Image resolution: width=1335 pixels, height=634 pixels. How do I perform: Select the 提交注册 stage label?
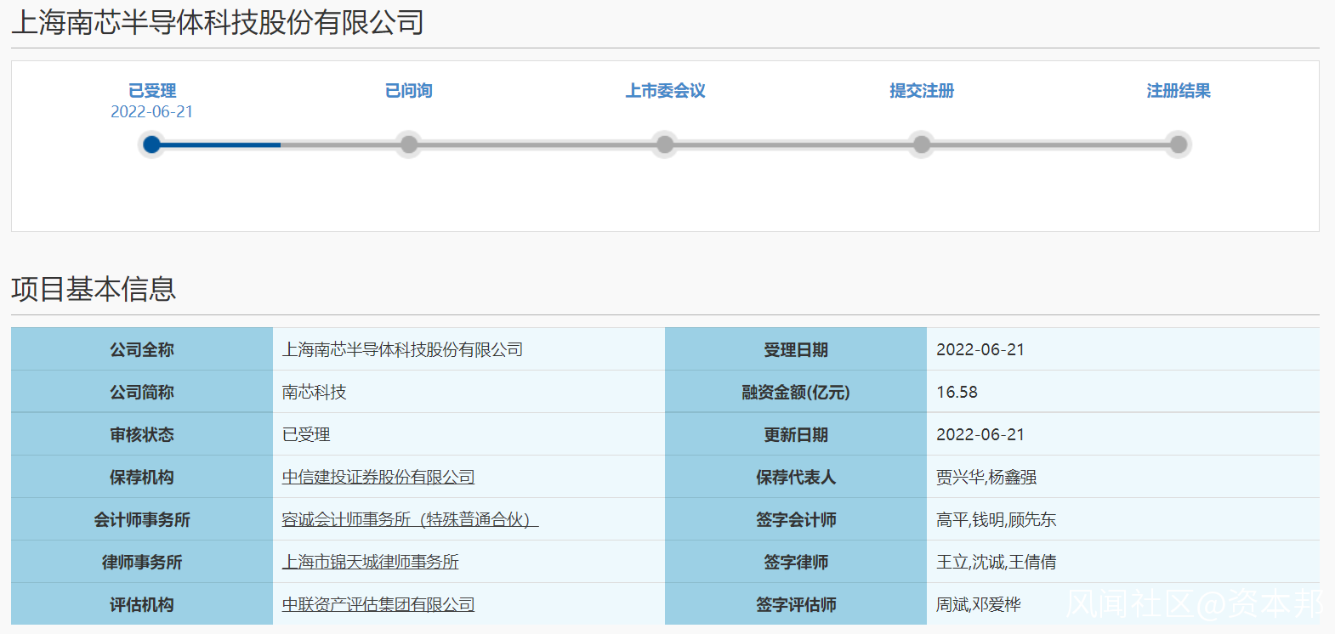click(x=922, y=91)
